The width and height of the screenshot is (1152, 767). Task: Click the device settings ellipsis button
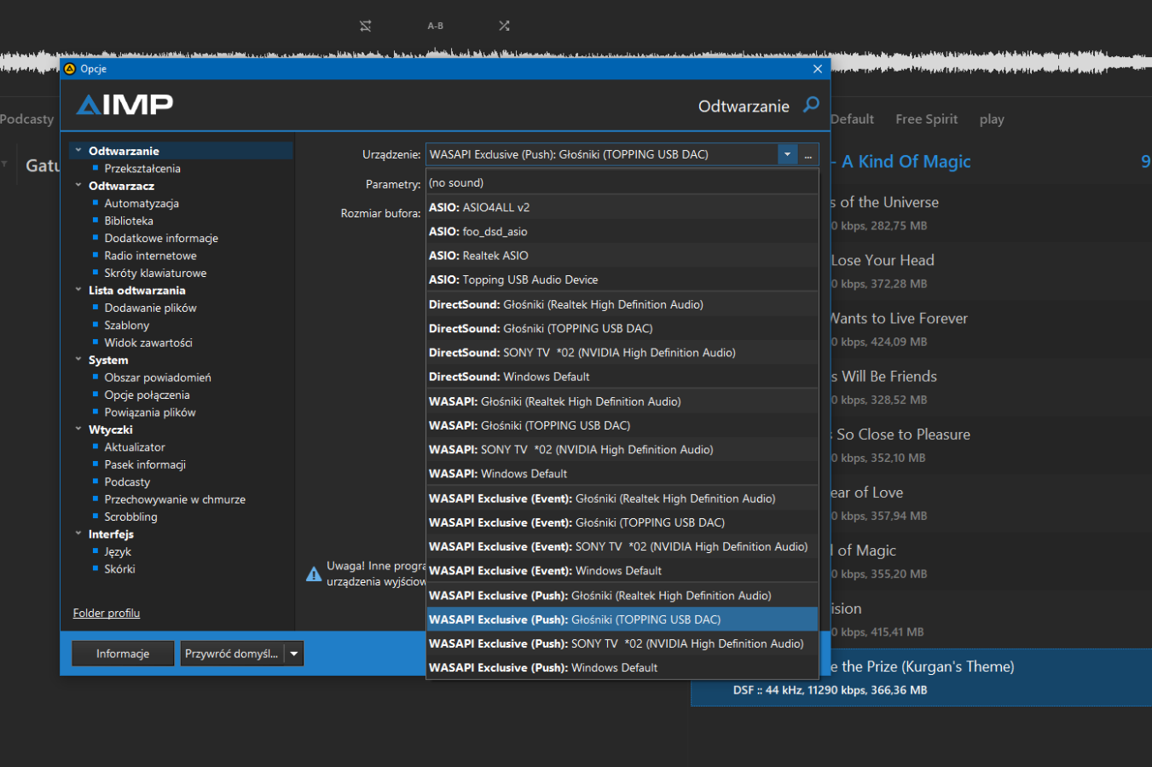point(808,154)
